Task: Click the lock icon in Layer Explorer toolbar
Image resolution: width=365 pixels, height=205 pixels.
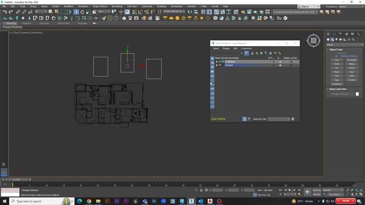Action: coord(252,53)
